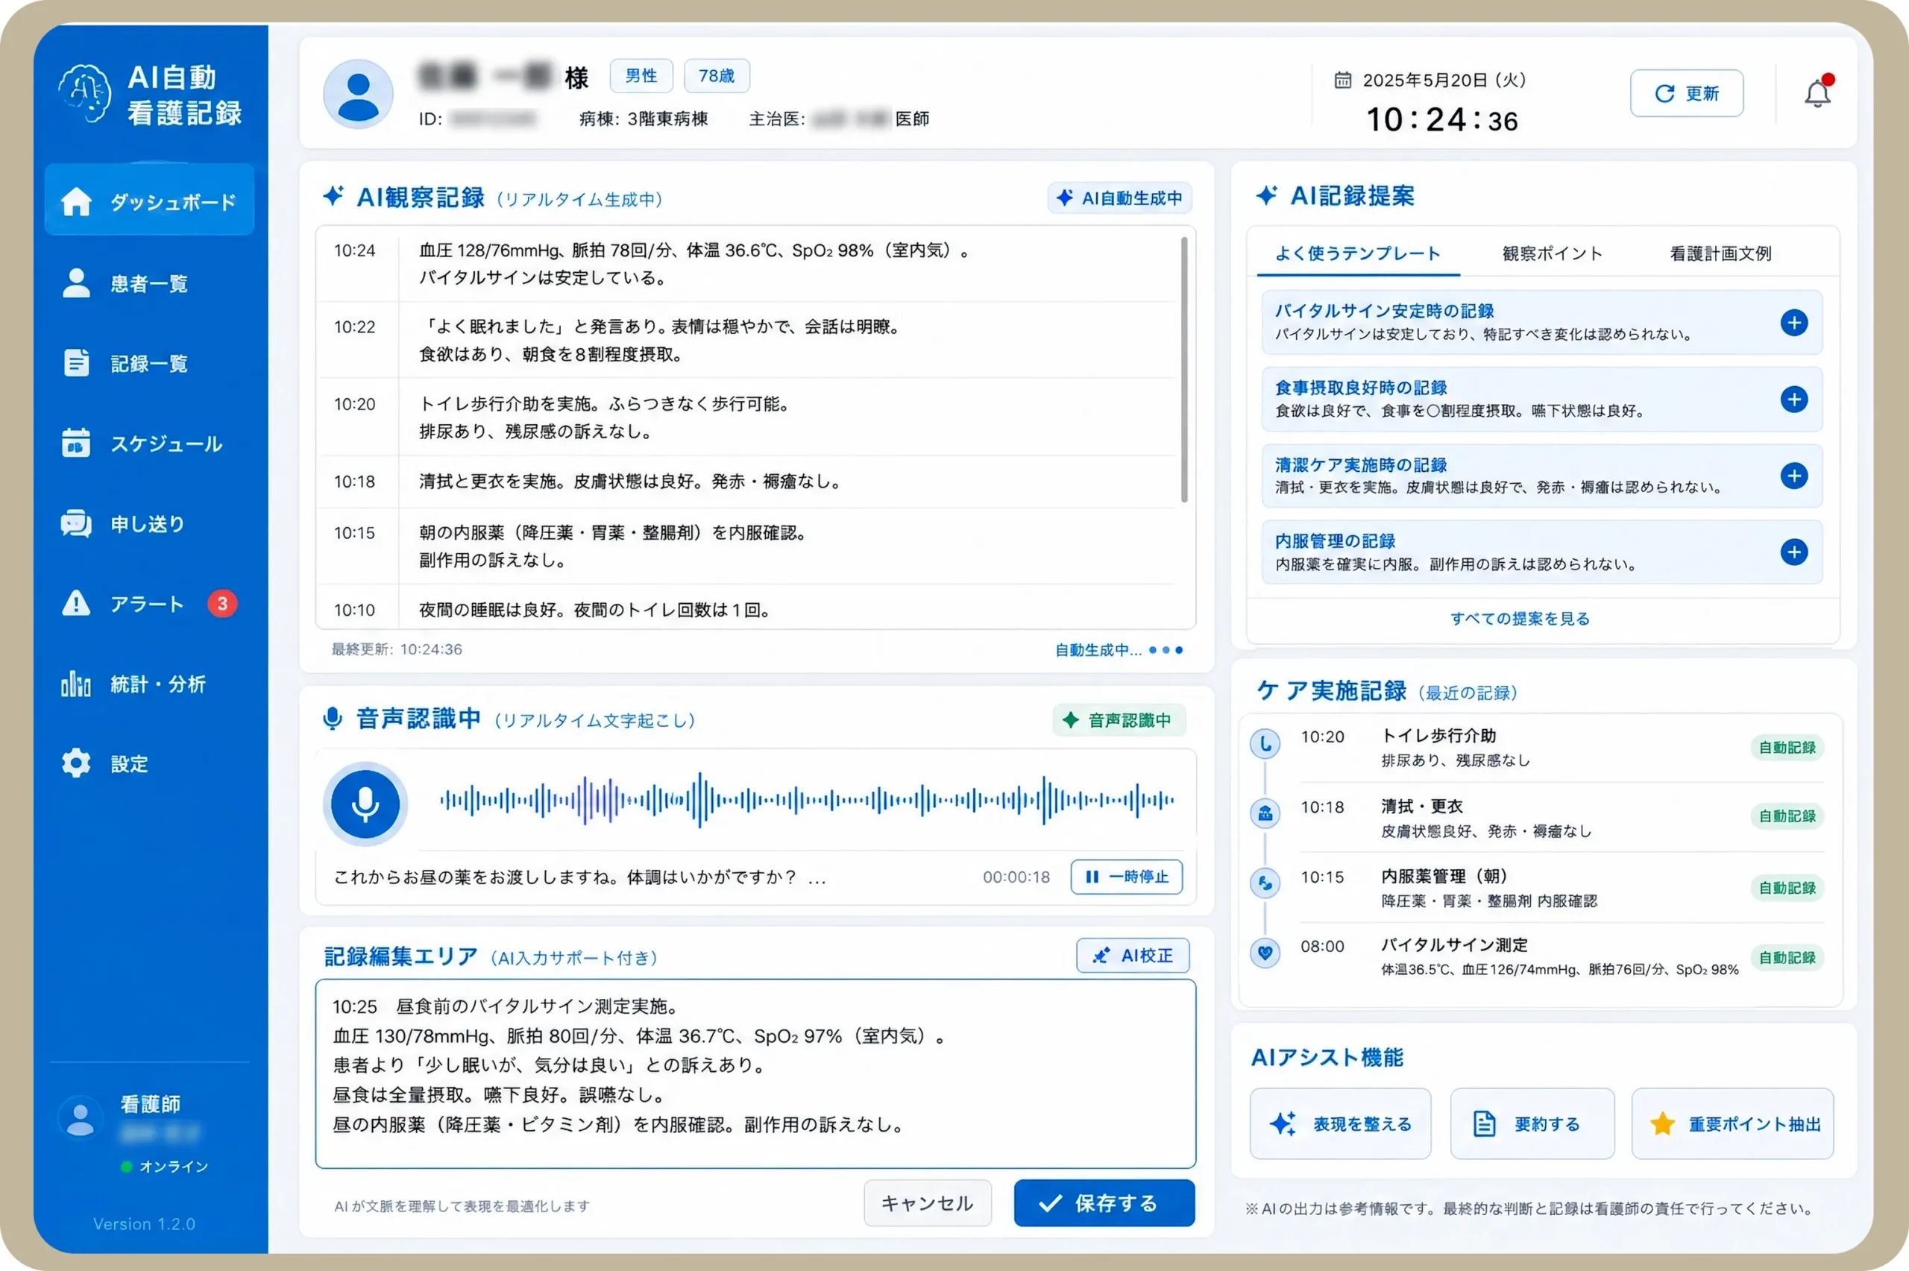Switch to よく使うテンプレート tab
The width and height of the screenshot is (1909, 1271).
[x=1358, y=253]
